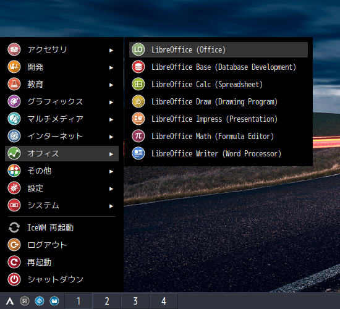Click the LibreOffice Math pi icon
Image resolution: width=340 pixels, height=309 pixels.
pyautogui.click(x=138, y=136)
